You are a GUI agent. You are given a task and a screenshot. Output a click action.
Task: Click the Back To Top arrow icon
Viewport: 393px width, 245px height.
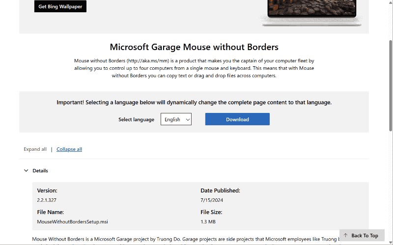tap(346, 236)
